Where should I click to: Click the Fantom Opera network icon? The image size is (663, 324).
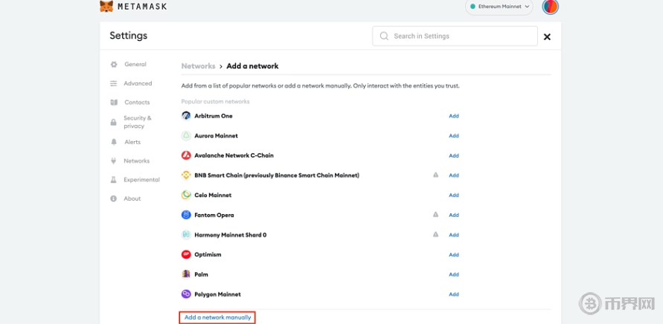click(x=186, y=215)
